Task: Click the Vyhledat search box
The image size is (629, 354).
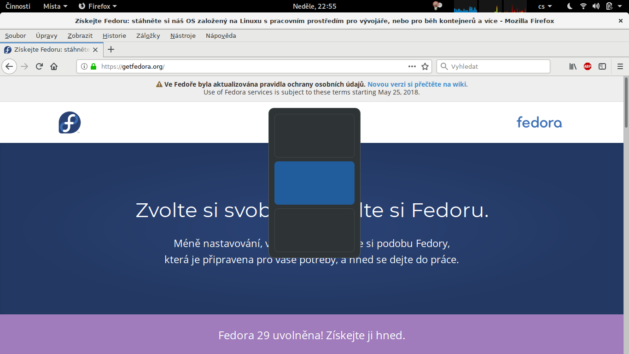Action: click(493, 66)
